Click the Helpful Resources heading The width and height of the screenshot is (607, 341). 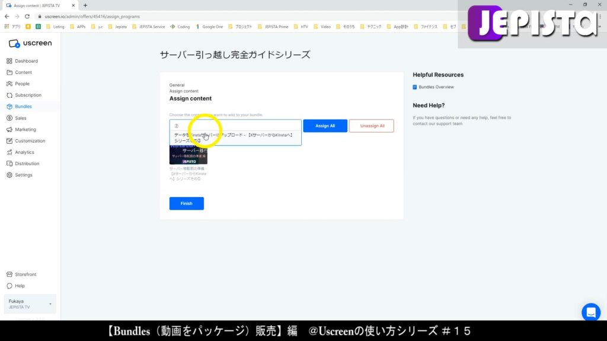(x=438, y=75)
